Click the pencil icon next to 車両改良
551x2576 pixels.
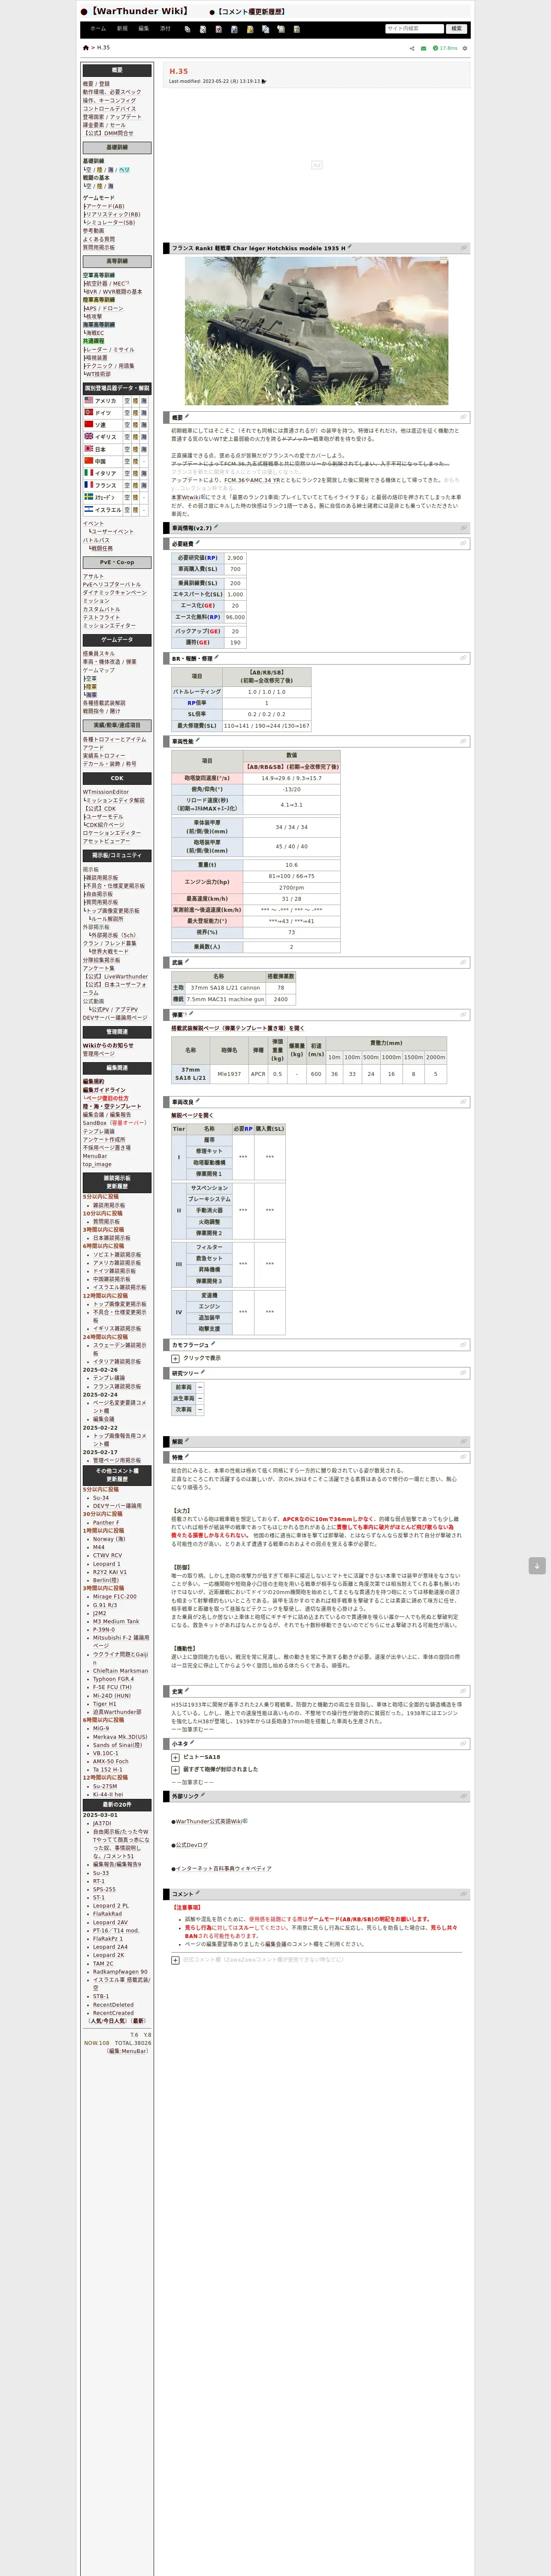click(x=198, y=1100)
